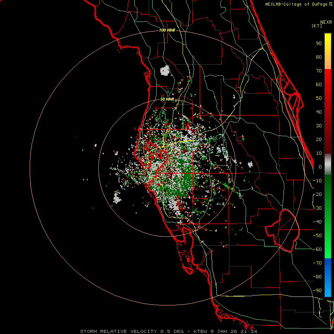Click the positive 90 knots scale label
The image size is (334, 334).
pyautogui.click(x=319, y=43)
